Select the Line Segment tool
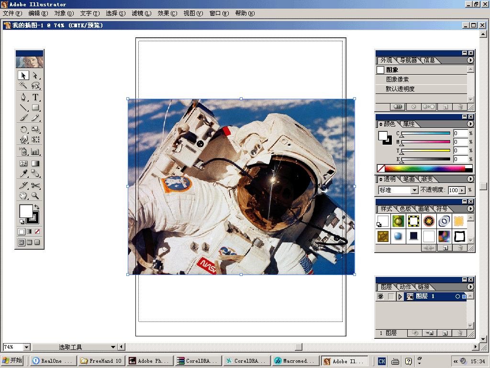 click(23, 108)
